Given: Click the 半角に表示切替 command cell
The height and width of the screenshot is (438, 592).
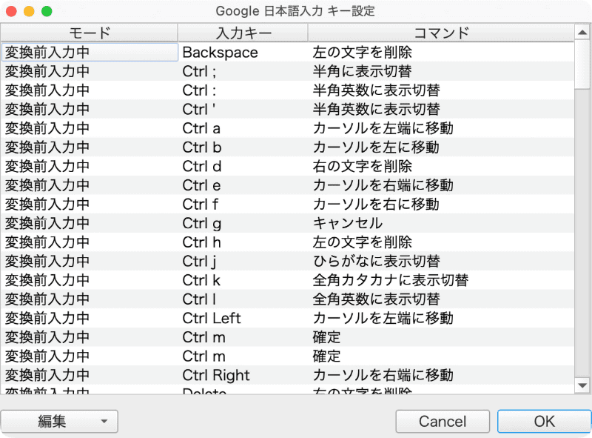Looking at the screenshot, I should pyautogui.click(x=441, y=71).
